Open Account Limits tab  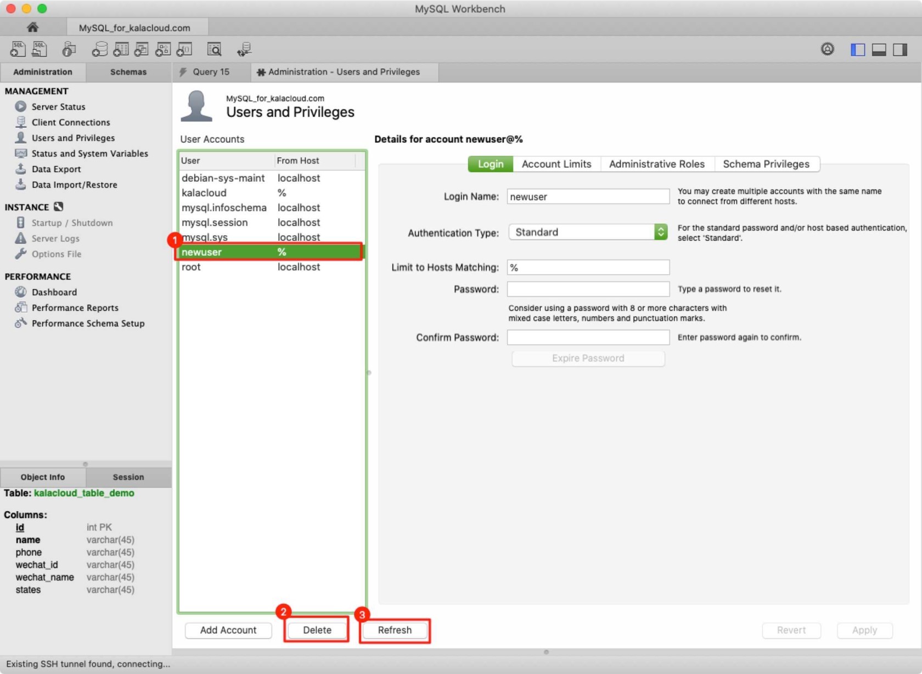pyautogui.click(x=556, y=164)
